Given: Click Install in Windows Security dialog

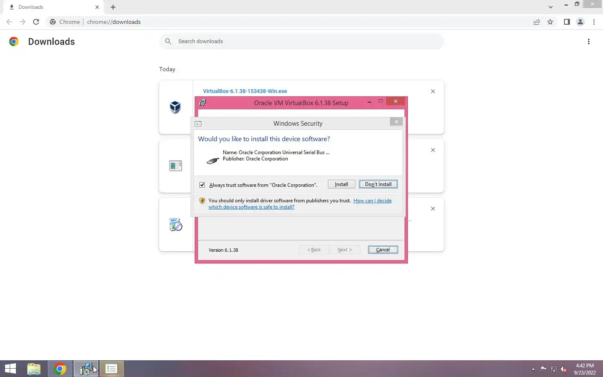Looking at the screenshot, I should click(341, 184).
